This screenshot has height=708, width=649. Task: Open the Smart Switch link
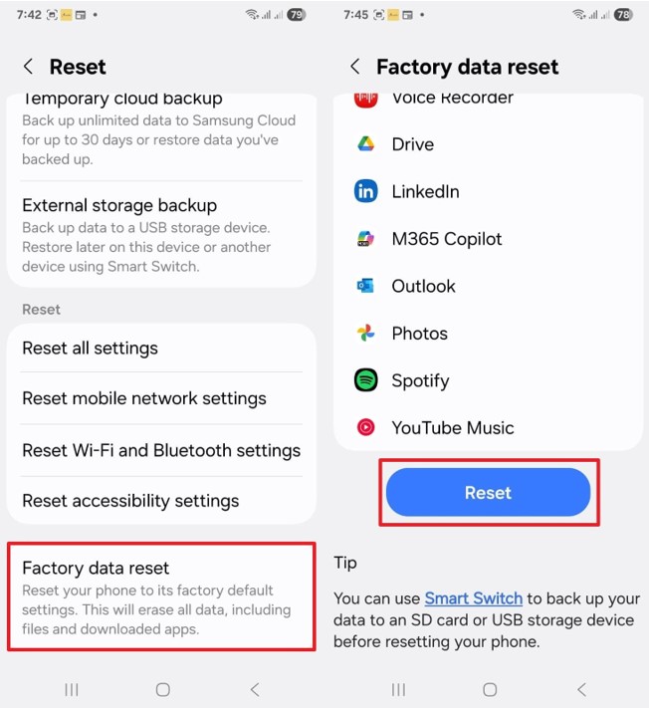click(x=473, y=598)
